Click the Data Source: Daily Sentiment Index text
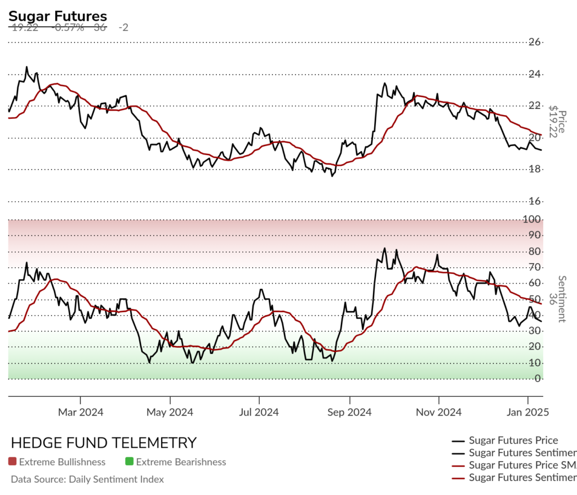The image size is (577, 495). point(87,479)
